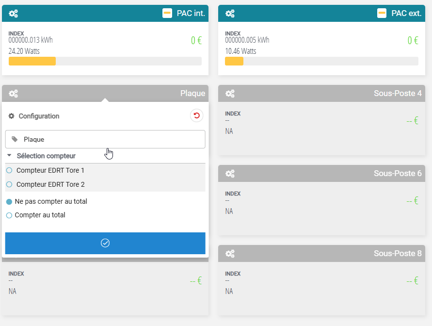Click the red reset arrow icon
Viewport: 432px width, 326px height.
196,115
